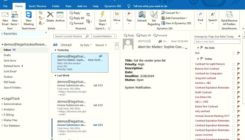The height and width of the screenshot is (140, 245).
Task: Collapse the No Date task group
Action: (x=198, y=48)
